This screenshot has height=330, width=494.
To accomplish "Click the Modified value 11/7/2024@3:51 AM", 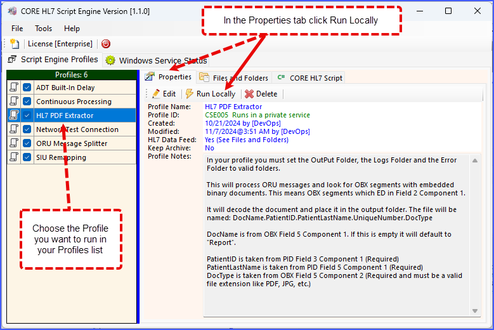I will pos(257,131).
